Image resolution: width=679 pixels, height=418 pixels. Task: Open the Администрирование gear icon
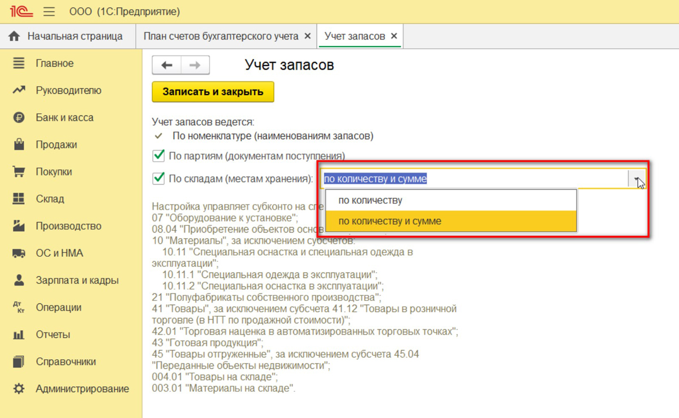pyautogui.click(x=19, y=389)
